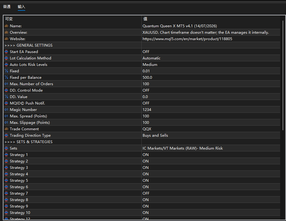Click the mql5.com product website URL
Viewport: 286px width, 221px height.
click(x=187, y=39)
